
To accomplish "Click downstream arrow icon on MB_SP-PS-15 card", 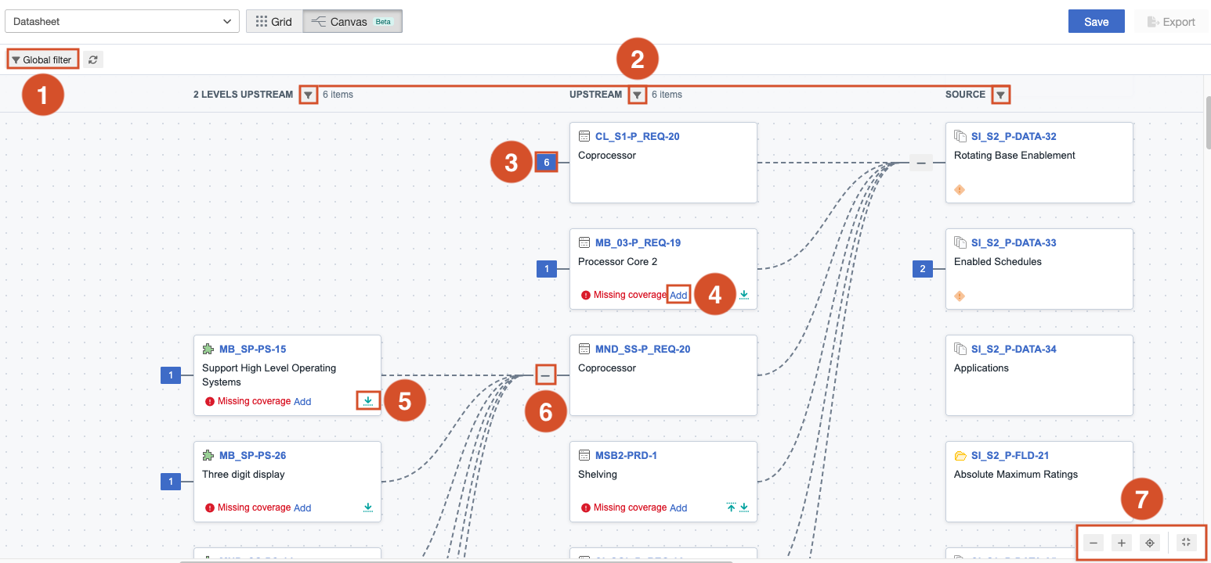I will click(x=368, y=401).
